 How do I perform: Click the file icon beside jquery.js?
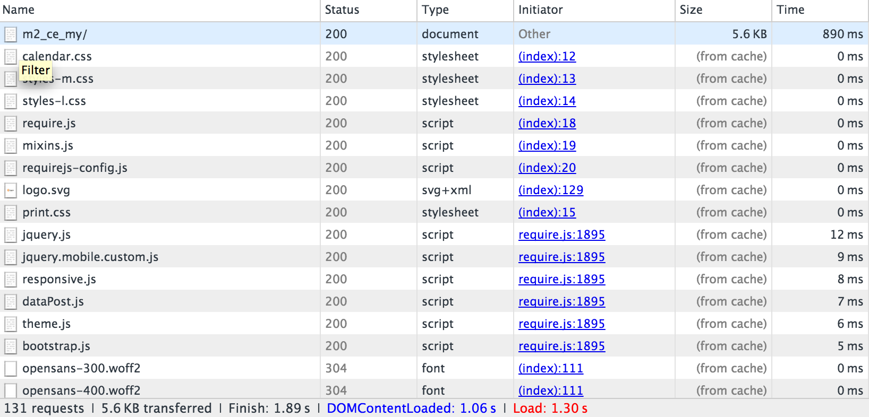(11, 235)
